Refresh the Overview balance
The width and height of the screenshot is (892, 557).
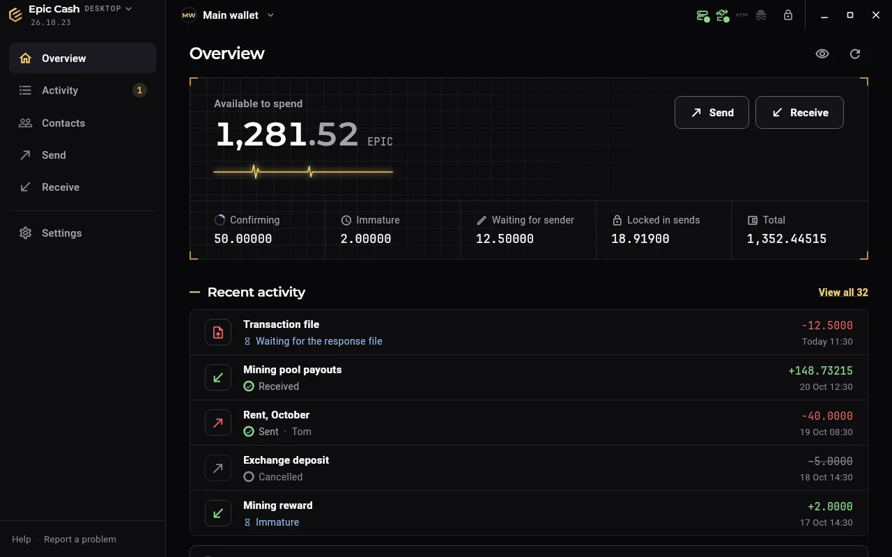coord(855,54)
